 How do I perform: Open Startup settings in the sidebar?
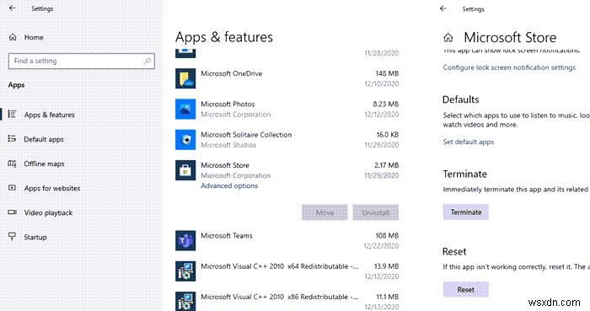pyautogui.click(x=35, y=237)
